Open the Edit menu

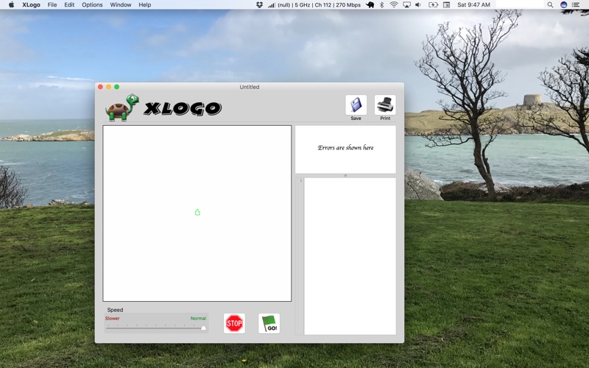click(69, 5)
